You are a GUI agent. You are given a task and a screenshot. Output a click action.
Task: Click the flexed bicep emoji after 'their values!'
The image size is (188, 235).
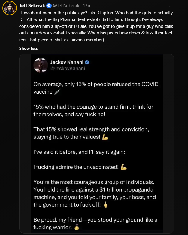[x=105, y=137]
